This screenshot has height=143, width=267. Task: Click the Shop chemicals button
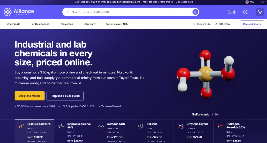click(29, 96)
